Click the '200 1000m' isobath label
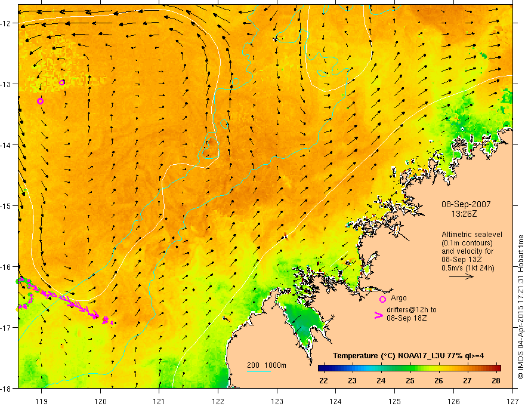Image resolution: width=525 pixels, height=406 pixels. pos(267,365)
